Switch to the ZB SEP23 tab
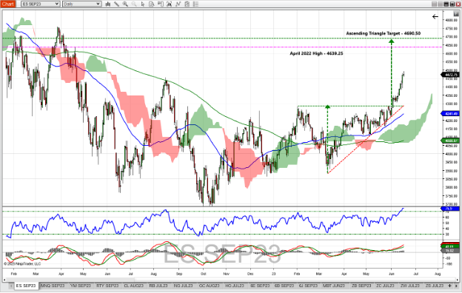This screenshot has height=293, width=462. 361,286
